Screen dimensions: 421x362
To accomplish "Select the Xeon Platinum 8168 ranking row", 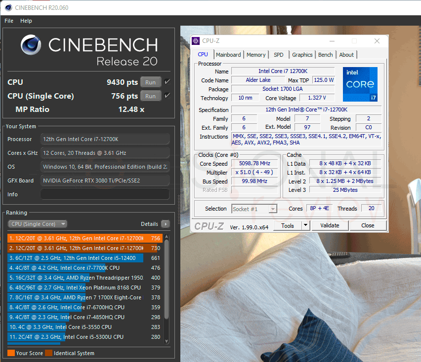I will (x=85, y=288).
